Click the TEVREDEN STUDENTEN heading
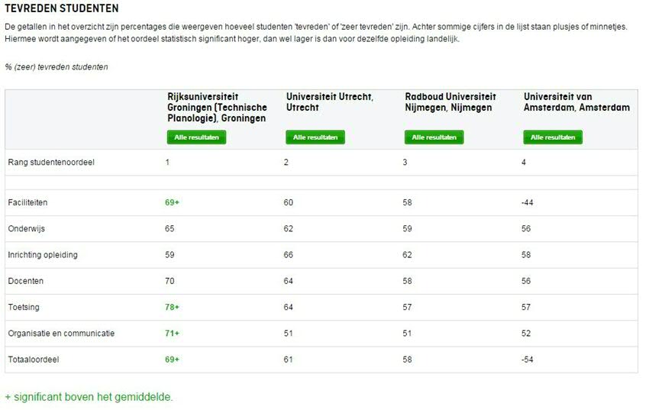The width and height of the screenshot is (649, 410). coord(62,8)
